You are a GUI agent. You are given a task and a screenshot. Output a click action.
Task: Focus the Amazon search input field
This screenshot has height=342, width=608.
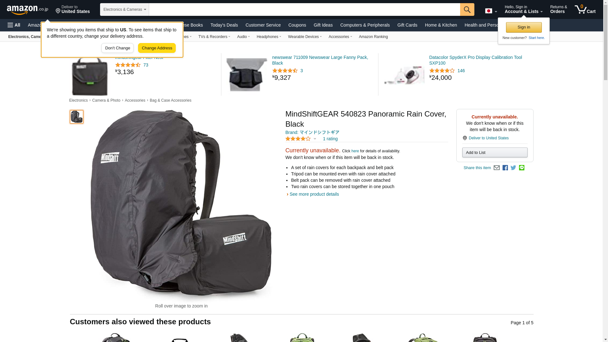[x=304, y=9]
